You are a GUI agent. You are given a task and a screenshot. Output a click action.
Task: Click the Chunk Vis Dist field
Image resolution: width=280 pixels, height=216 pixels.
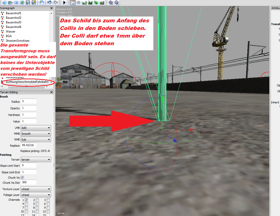(x=29, y=182)
